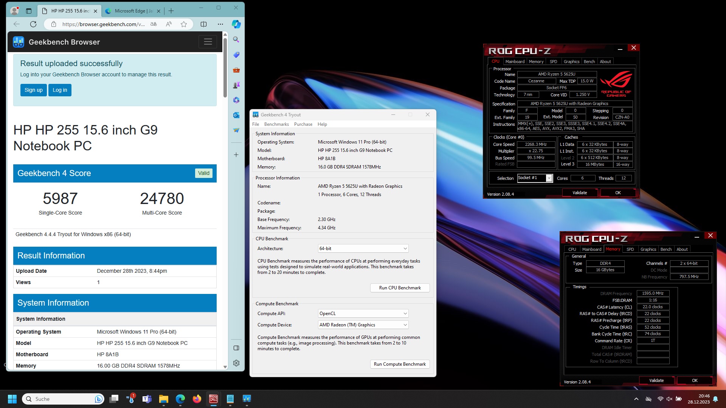Switch to Bench tab in upper CPU-Z window
This screenshot has width=726, height=408.
(x=589, y=62)
